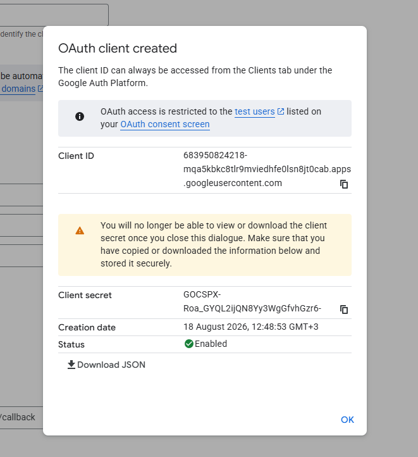Open the test users link

pos(255,111)
